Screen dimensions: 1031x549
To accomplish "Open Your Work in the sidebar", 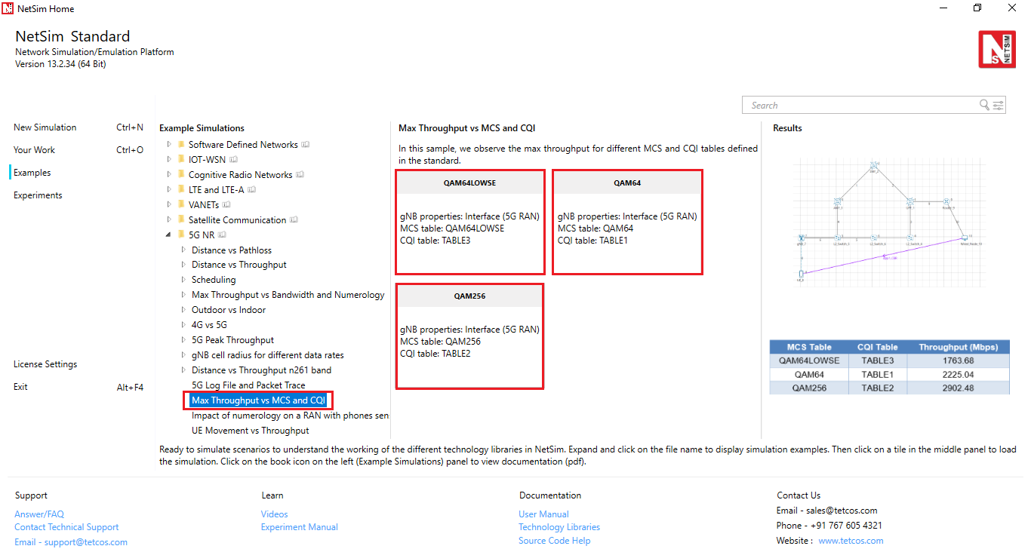I will pyautogui.click(x=34, y=150).
